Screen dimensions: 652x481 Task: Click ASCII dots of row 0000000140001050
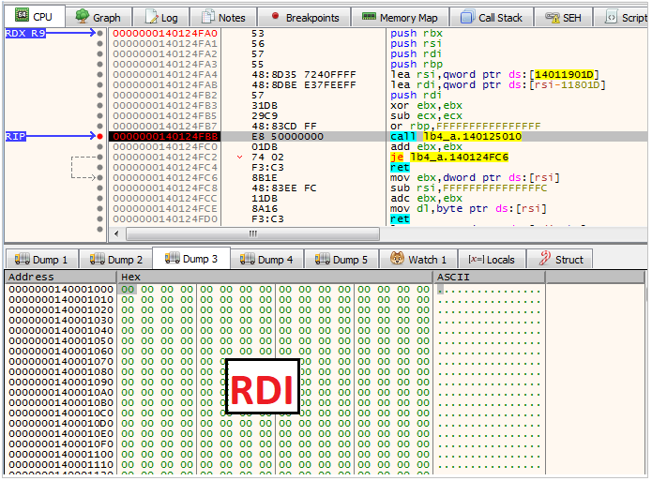[x=489, y=341]
